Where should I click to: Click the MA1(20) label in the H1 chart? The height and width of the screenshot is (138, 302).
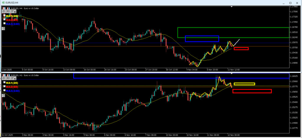pyautogui.click(x=12, y=83)
